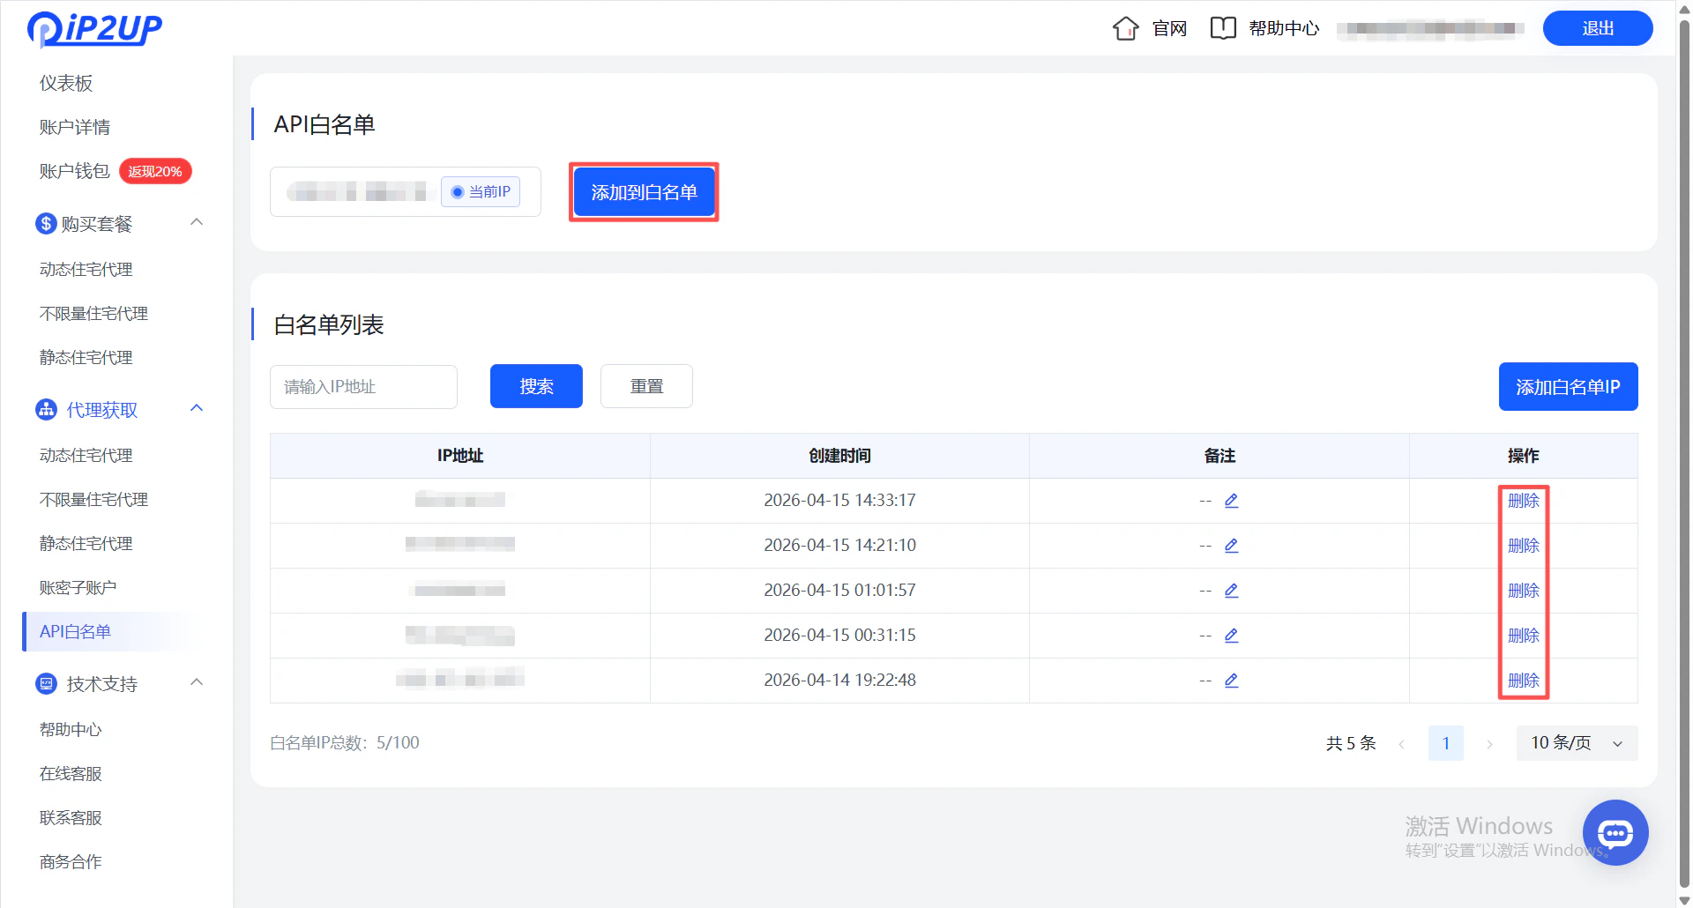
Task: Click the home icon beside 官网
Action: [x=1124, y=27]
